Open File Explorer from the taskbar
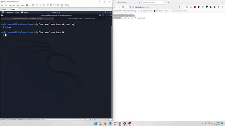 [x=100, y=123]
